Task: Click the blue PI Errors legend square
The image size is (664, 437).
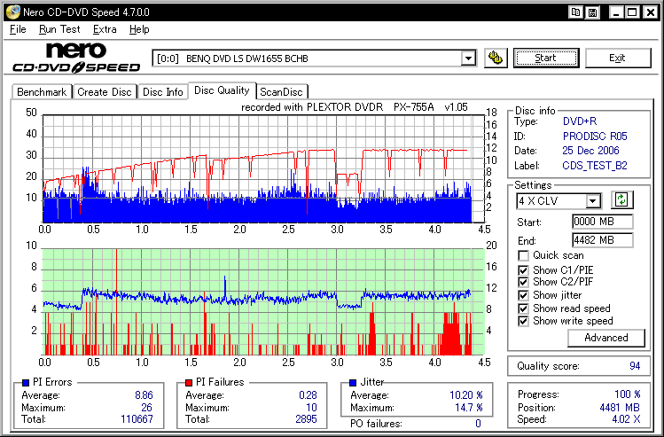Action: (x=26, y=383)
